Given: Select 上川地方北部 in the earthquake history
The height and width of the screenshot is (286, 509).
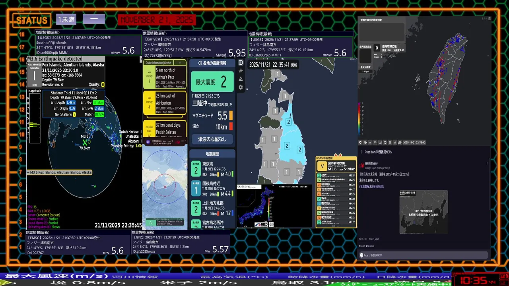Looking at the screenshot, I should 212,208.
